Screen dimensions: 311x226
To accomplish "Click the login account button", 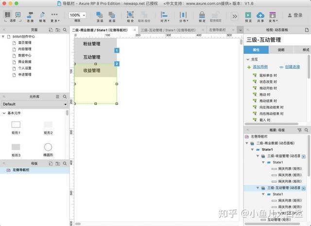I will (295, 15).
